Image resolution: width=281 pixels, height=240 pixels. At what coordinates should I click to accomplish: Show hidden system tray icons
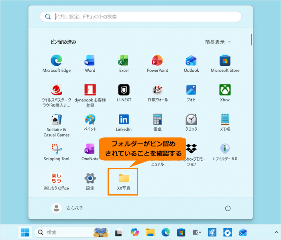tap(276, 232)
